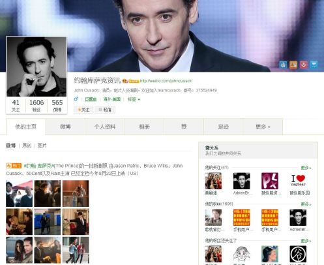Click the male gender symbol icon
Image resolution: width=324 pixels, height=265 pixels.
(76, 99)
